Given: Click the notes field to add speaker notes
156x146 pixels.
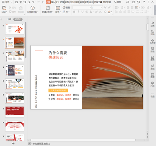Looking at the screenshot, I should point(41,144).
